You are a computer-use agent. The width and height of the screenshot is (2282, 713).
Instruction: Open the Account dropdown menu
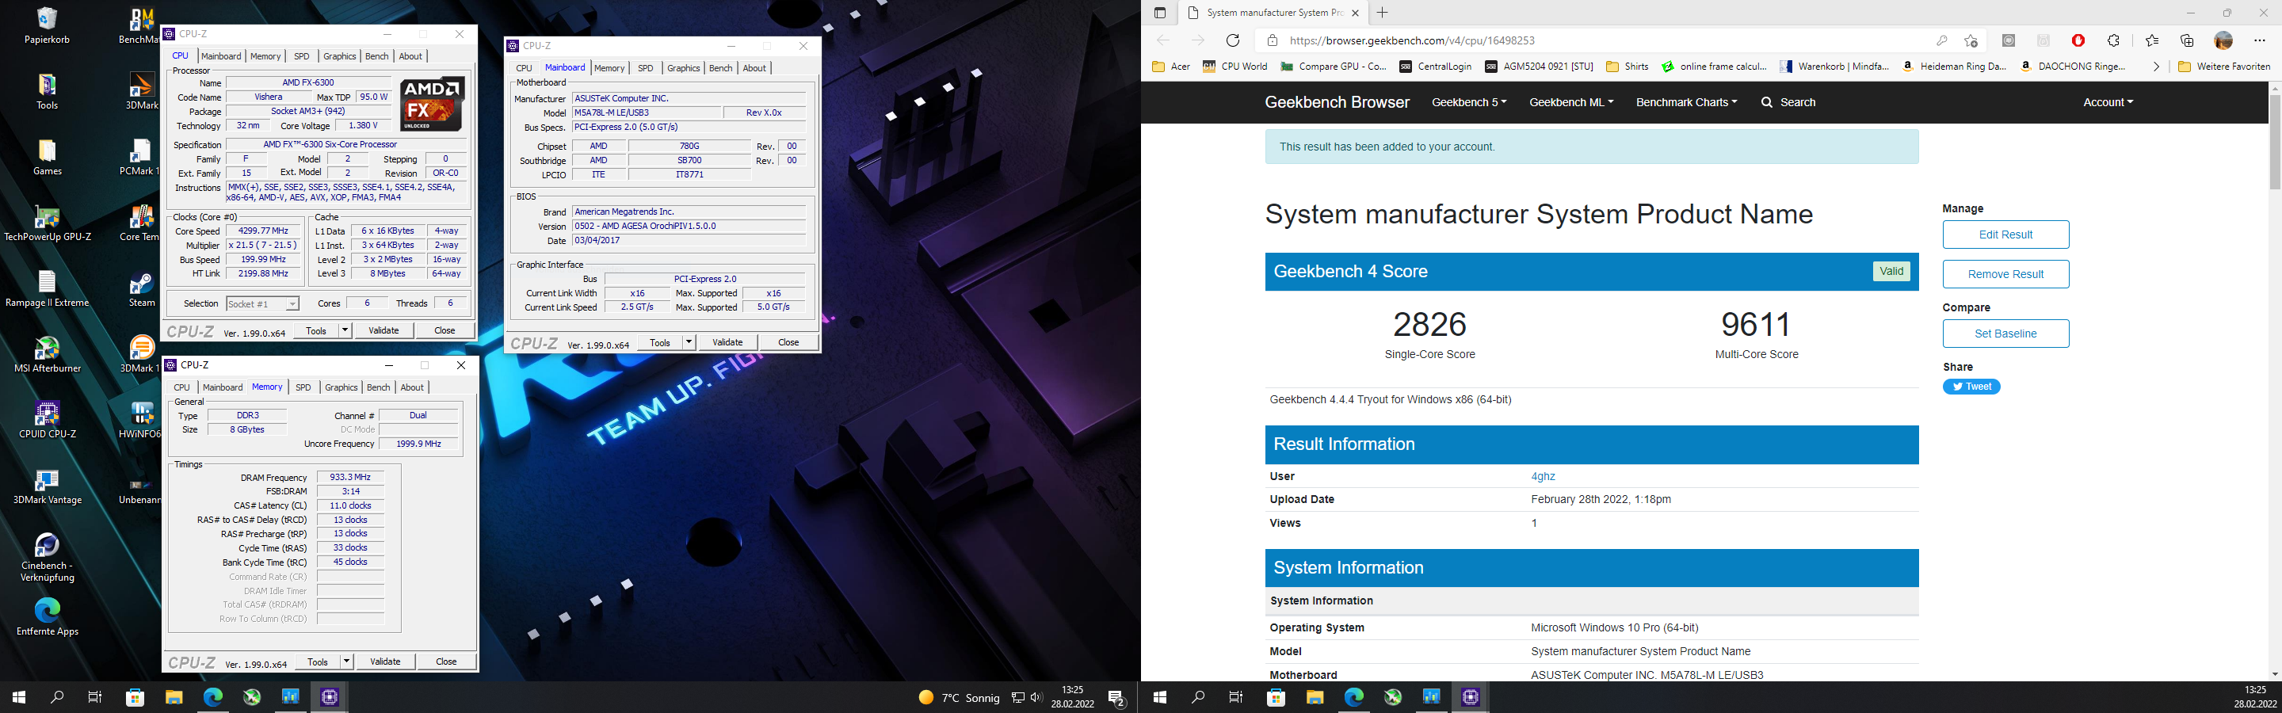(2108, 102)
